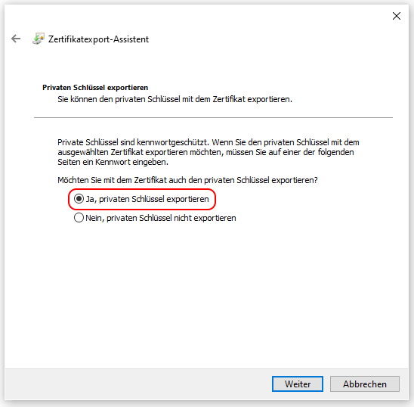The height and width of the screenshot is (407, 414).
Task: Cancel the wizard with the Abbrechen button
Action: (x=365, y=384)
